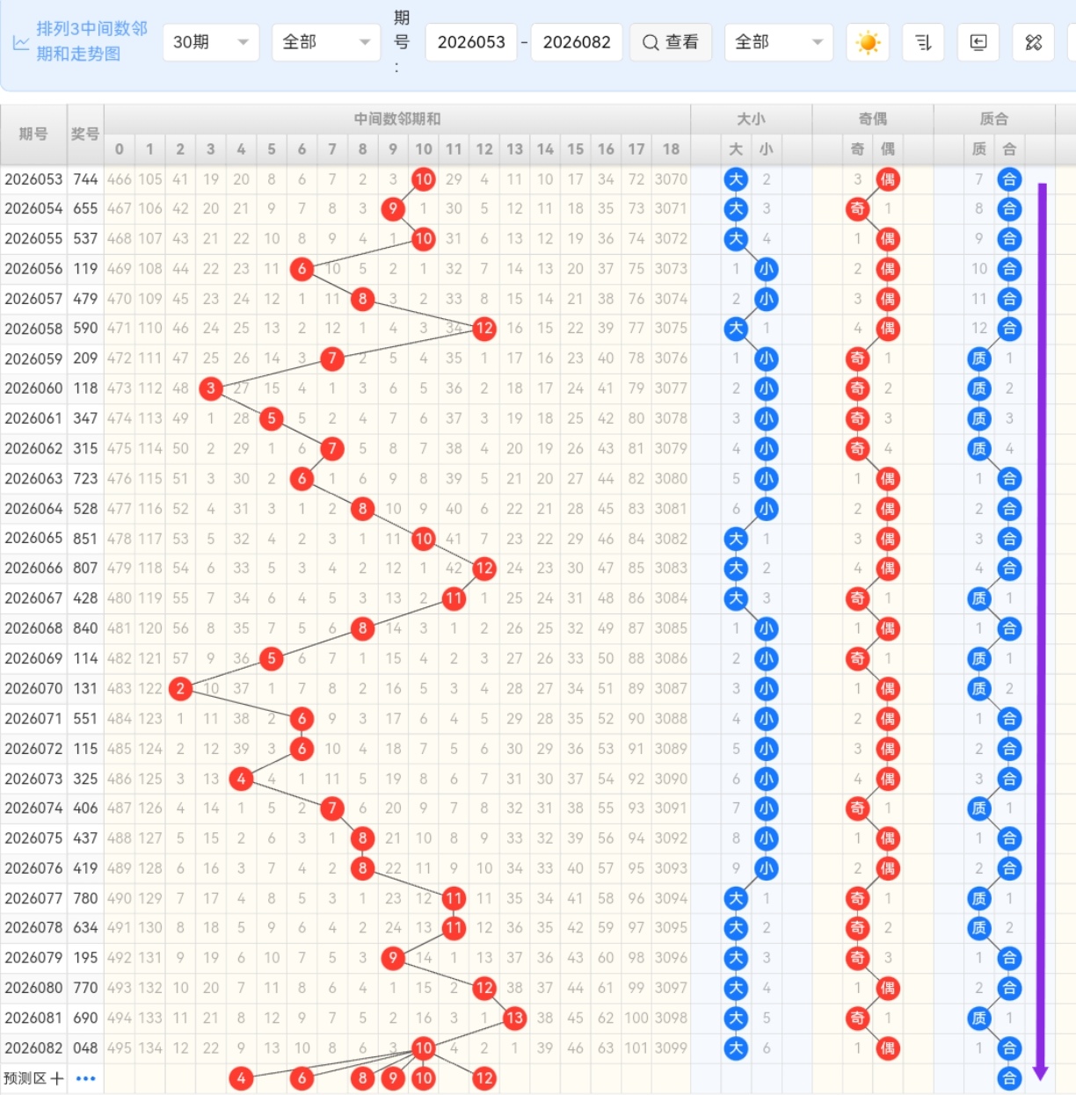Expand the first 全部 filter dropdown
The width and height of the screenshot is (1076, 1095).
[326, 42]
